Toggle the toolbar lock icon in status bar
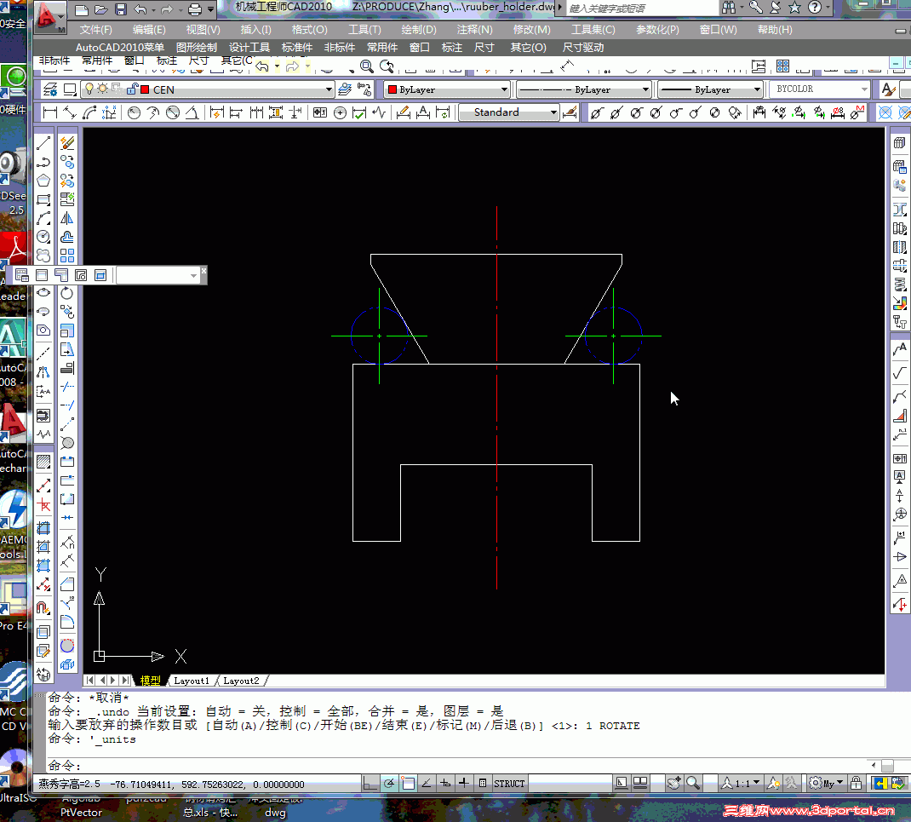Screen dimensions: 911x822 coord(856,783)
